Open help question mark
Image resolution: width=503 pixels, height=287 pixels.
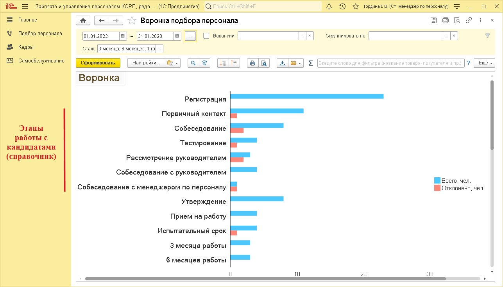(x=468, y=63)
